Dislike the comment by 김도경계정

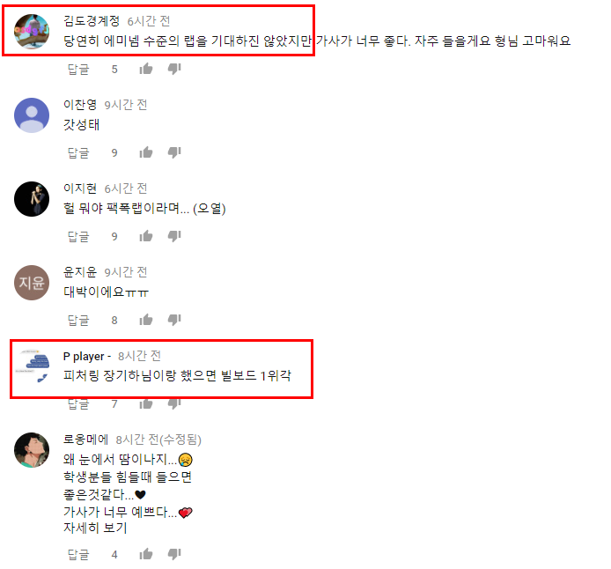click(x=174, y=69)
